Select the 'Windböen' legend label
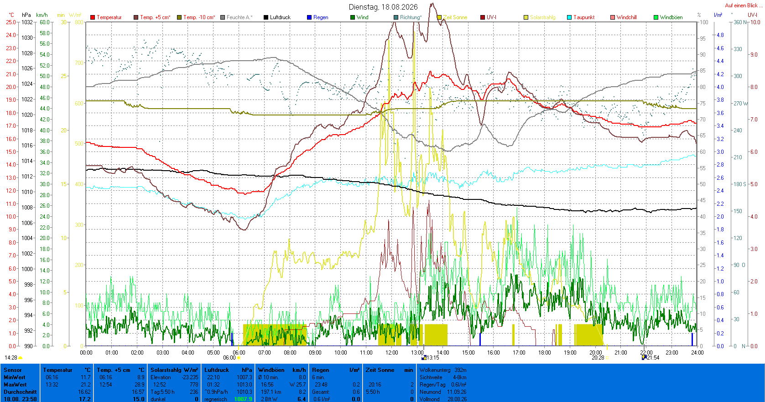 click(x=671, y=17)
